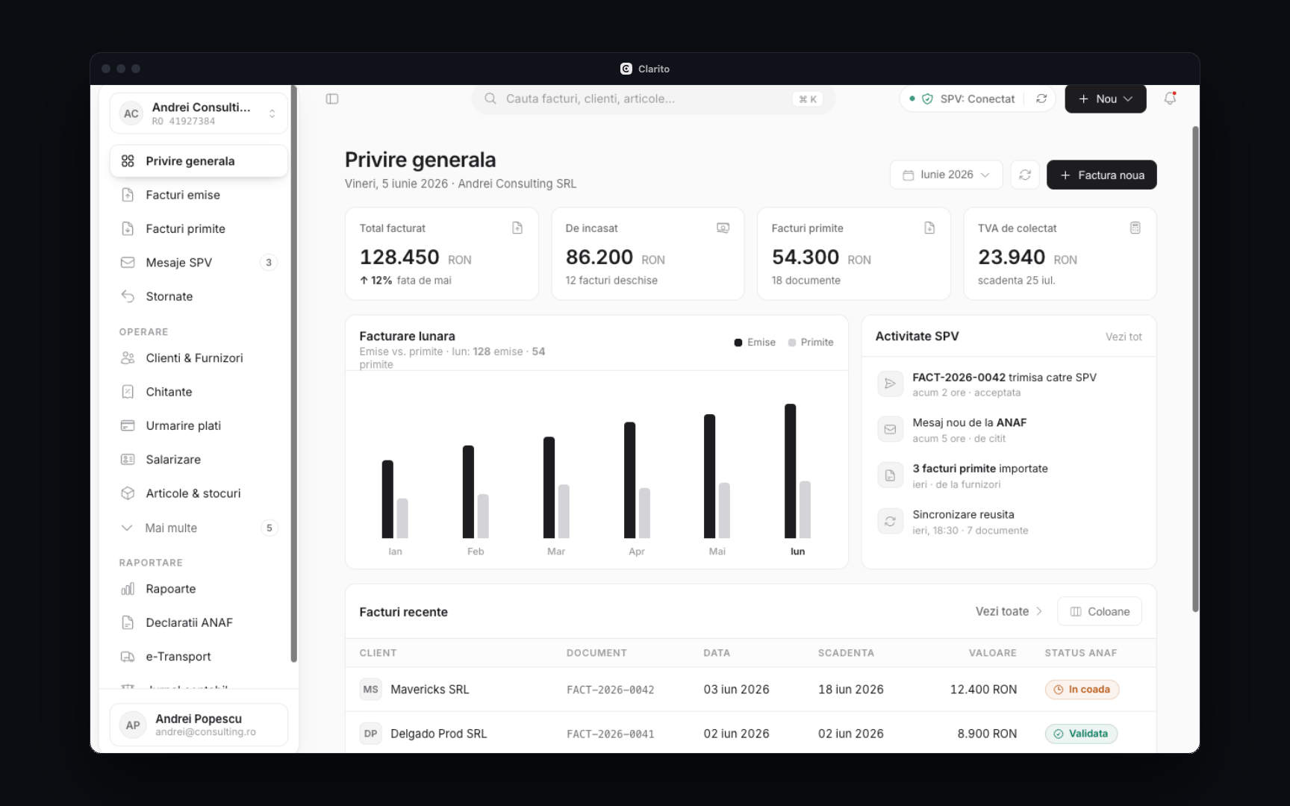Click the 12.400 RON value cell
The image size is (1290, 806).
click(x=983, y=690)
